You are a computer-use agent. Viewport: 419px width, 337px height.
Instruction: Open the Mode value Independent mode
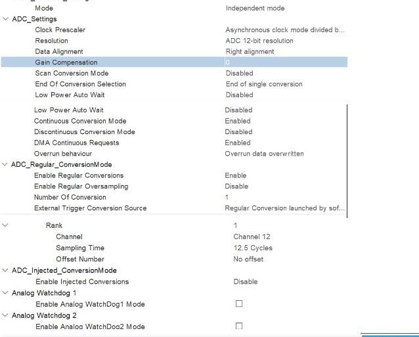point(255,9)
